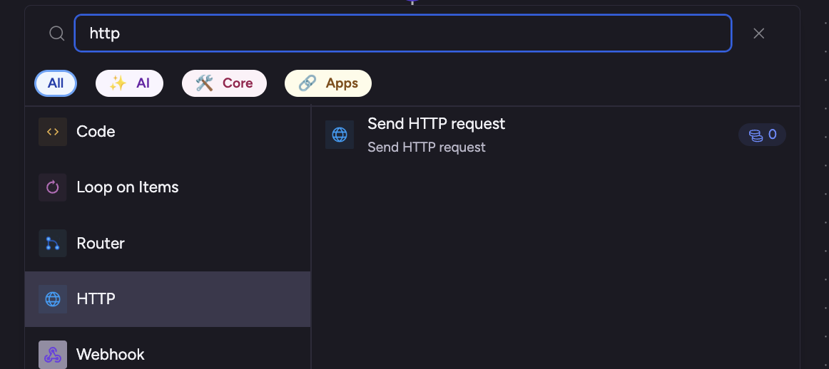Switch to the Core filter

point(224,83)
